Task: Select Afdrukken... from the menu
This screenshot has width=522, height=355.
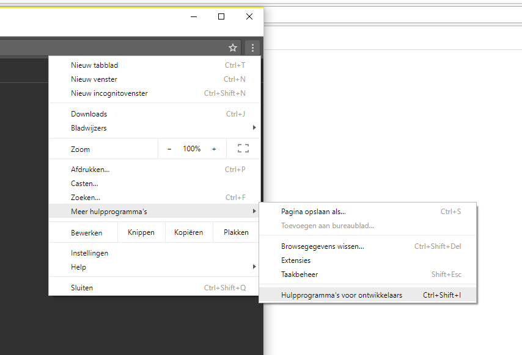Action: click(155, 170)
